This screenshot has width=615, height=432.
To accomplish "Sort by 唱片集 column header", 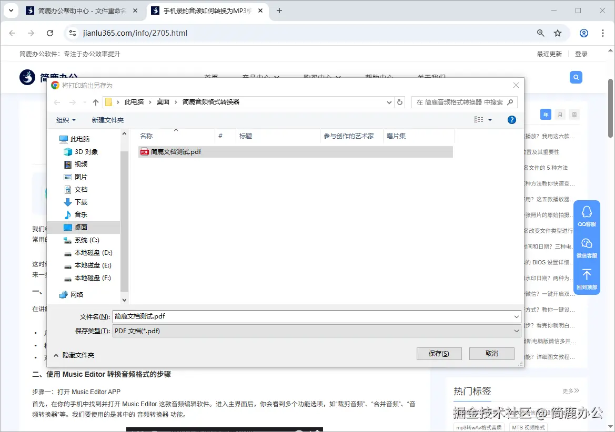I will (x=419, y=136).
